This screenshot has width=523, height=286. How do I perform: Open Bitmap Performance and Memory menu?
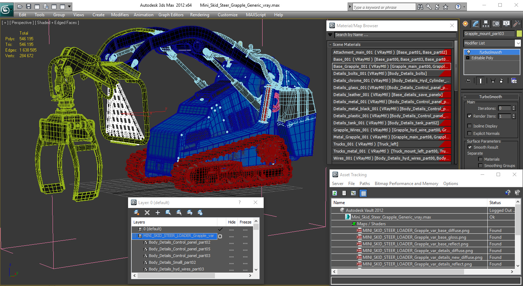tap(406, 184)
